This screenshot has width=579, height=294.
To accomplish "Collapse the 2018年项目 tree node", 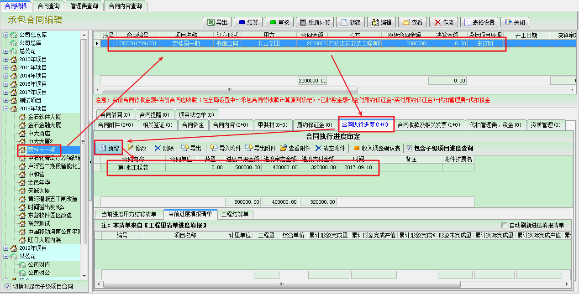I will coord(5,108).
